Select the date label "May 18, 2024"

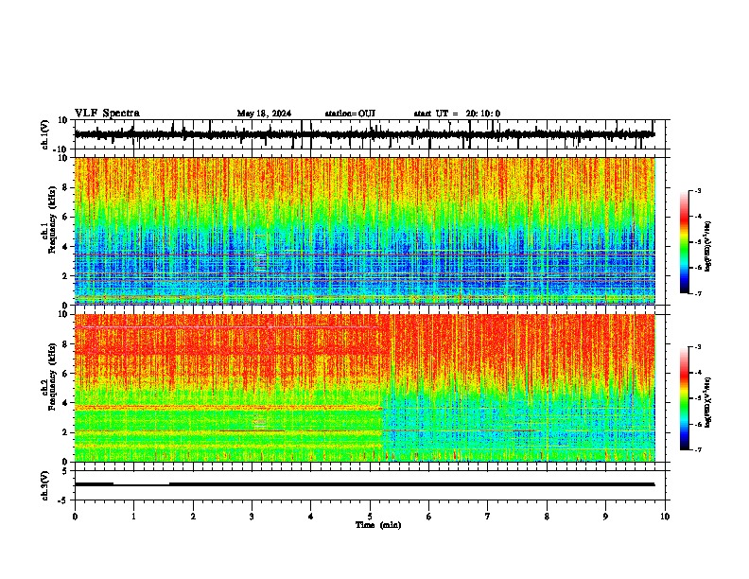(x=264, y=114)
